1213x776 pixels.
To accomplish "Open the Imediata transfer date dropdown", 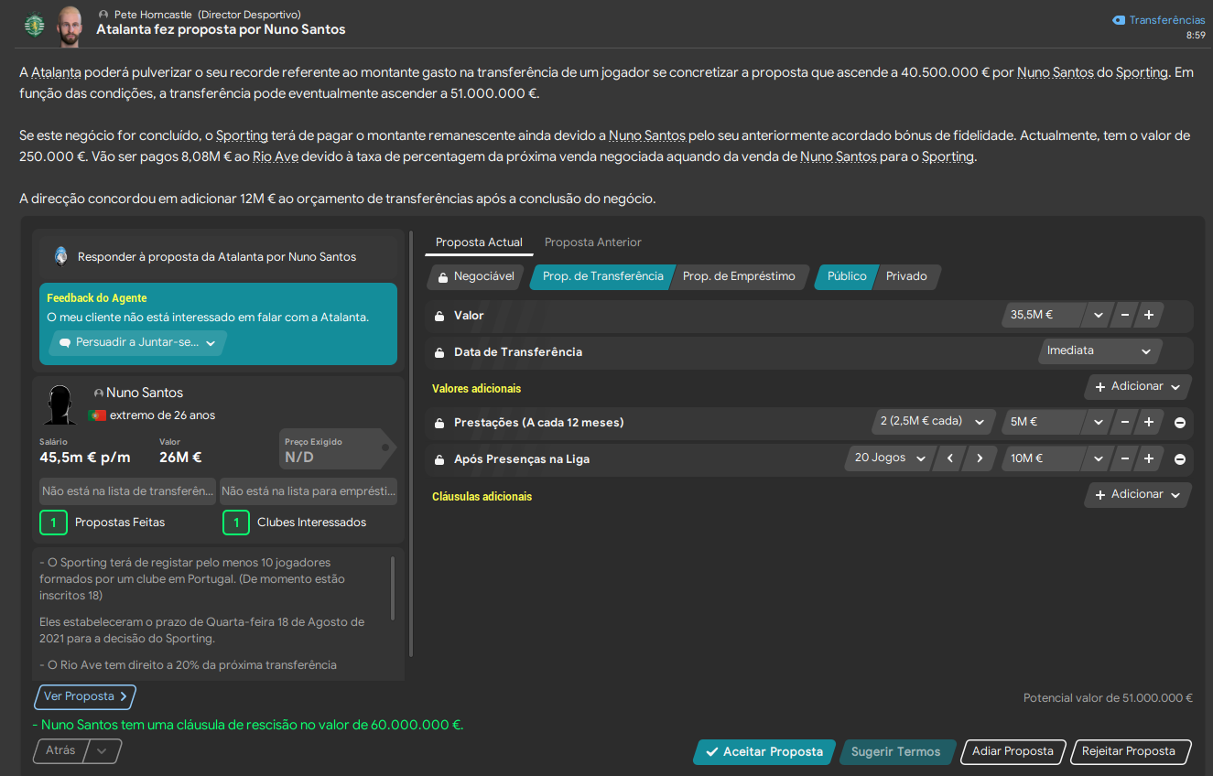I will (1100, 350).
